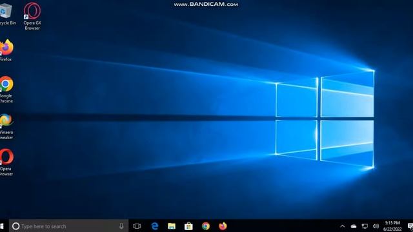Launch Chrome from the taskbar

(206, 226)
